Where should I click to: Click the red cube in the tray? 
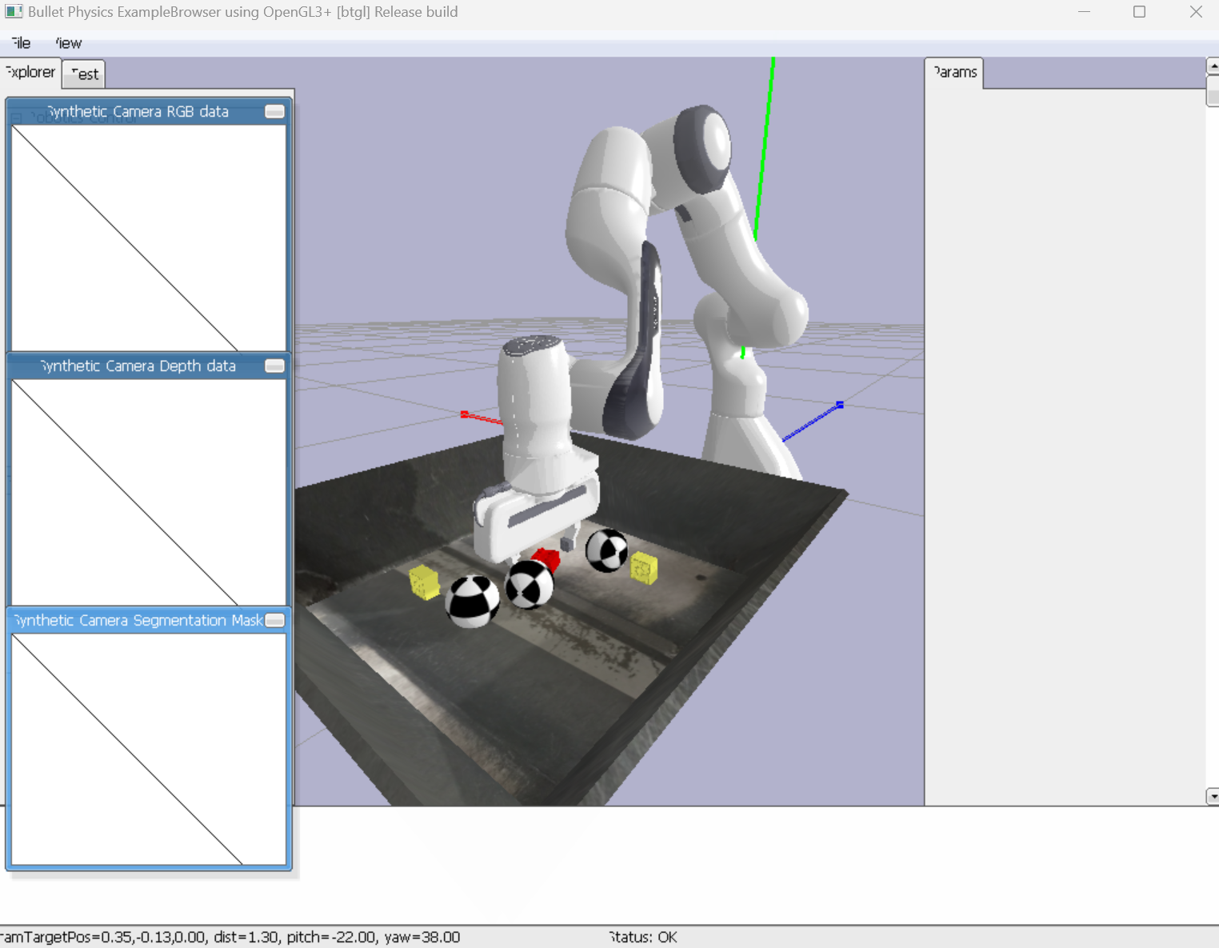(x=546, y=558)
